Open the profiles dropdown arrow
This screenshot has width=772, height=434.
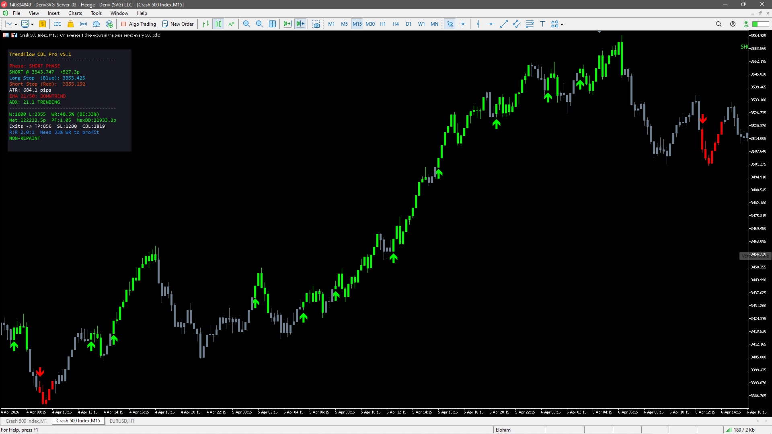(32, 25)
